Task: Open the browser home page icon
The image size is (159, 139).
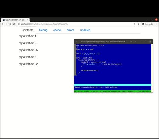Action: click(x=14, y=24)
